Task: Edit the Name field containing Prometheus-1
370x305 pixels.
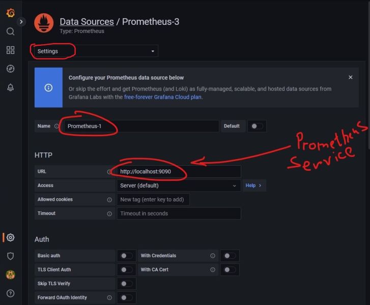Action: [141, 126]
